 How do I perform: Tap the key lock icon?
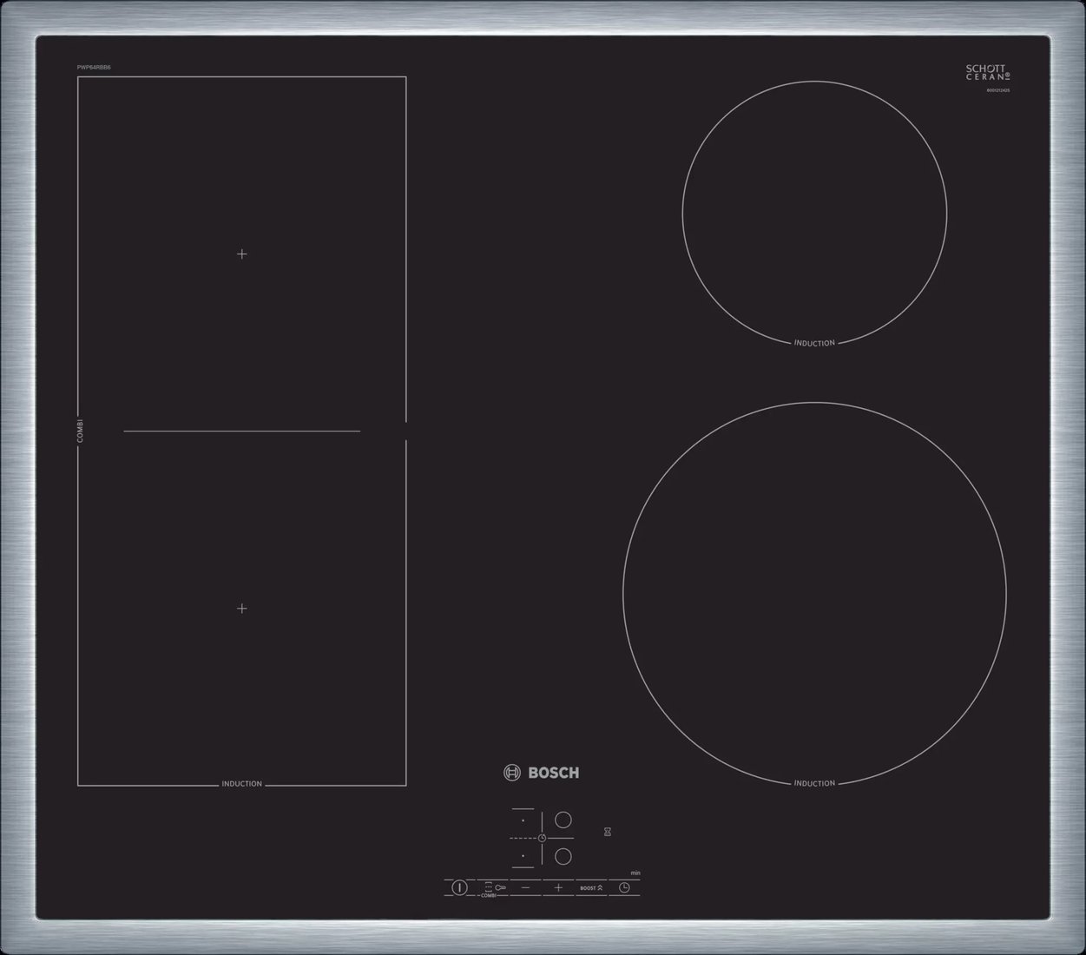click(501, 887)
